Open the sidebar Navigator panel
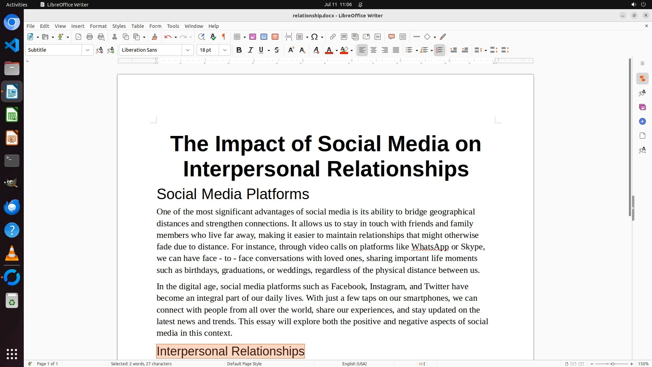The image size is (652, 367). (642, 121)
